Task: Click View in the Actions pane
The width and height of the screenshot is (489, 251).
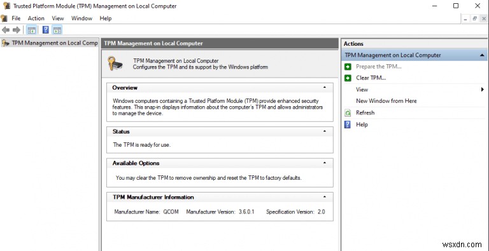Action: (362, 90)
